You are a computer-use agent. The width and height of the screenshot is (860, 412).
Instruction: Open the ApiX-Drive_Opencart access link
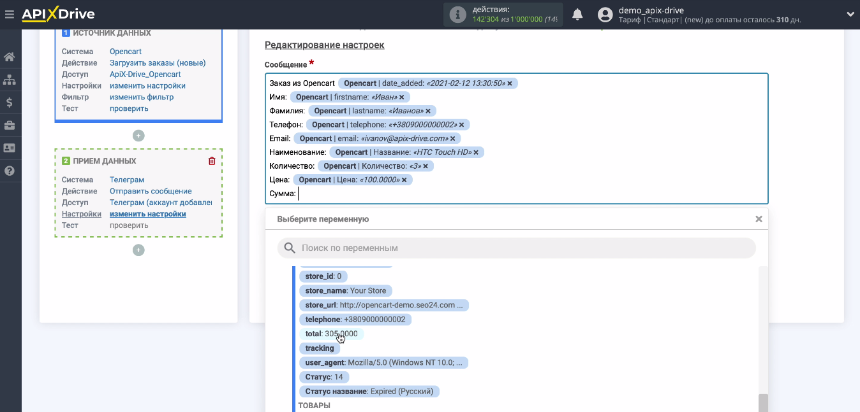(145, 75)
